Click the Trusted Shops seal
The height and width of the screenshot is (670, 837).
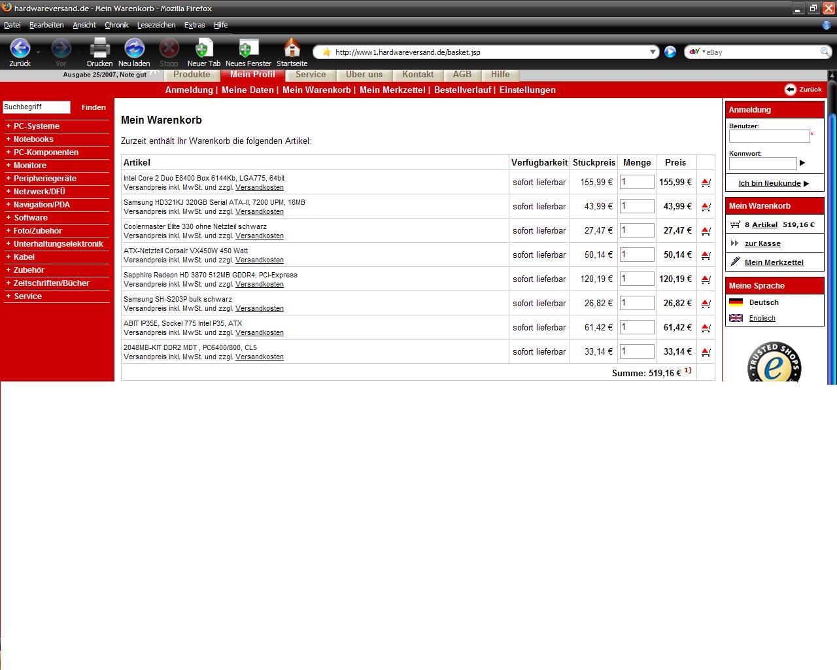tap(774, 362)
